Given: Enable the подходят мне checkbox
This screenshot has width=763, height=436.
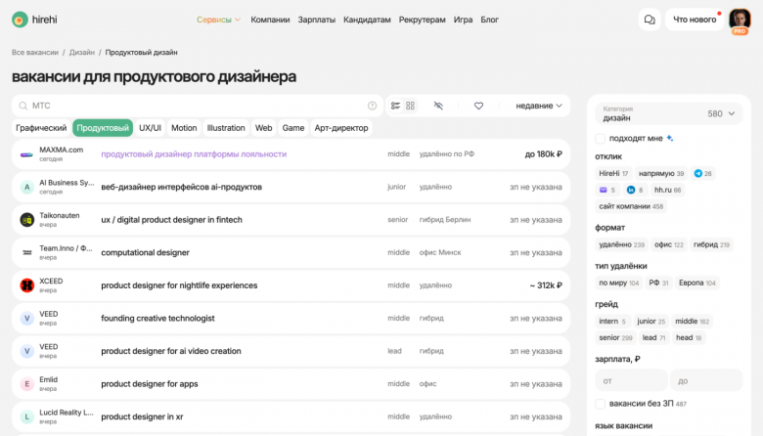Looking at the screenshot, I should [601, 139].
